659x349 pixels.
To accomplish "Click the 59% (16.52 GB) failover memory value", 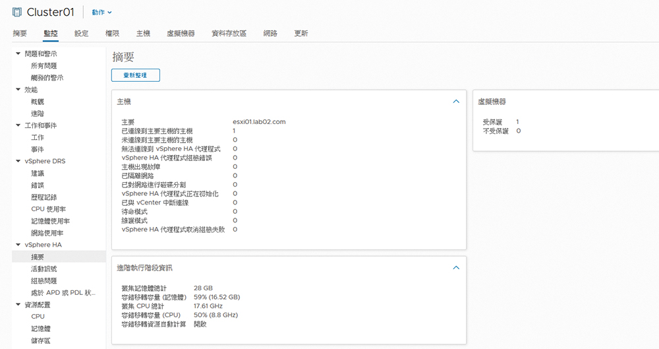I will (x=217, y=297).
